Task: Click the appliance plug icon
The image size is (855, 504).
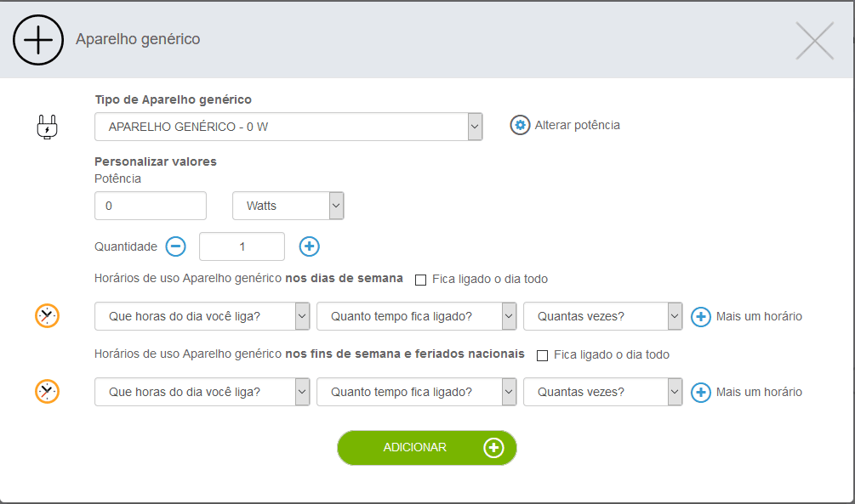Action: pos(47,126)
